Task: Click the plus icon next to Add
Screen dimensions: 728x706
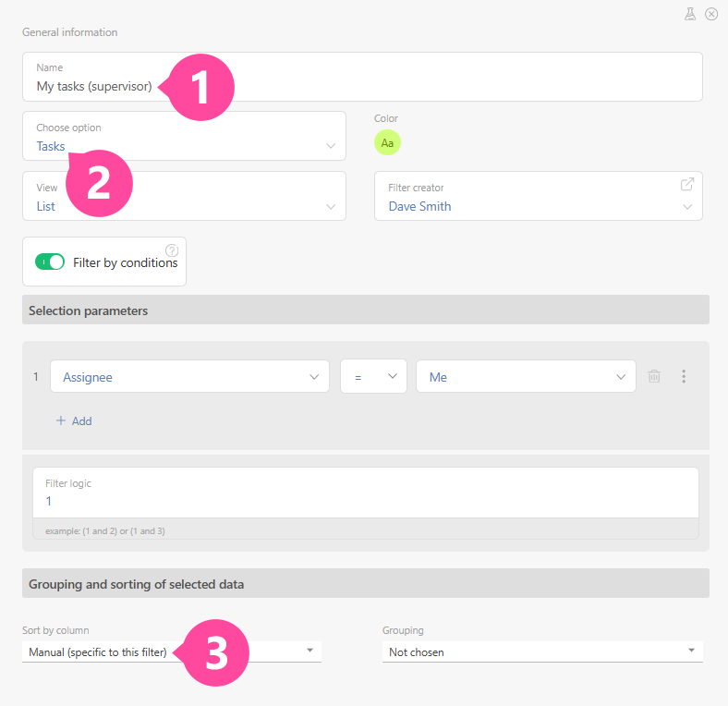Action: click(x=61, y=420)
